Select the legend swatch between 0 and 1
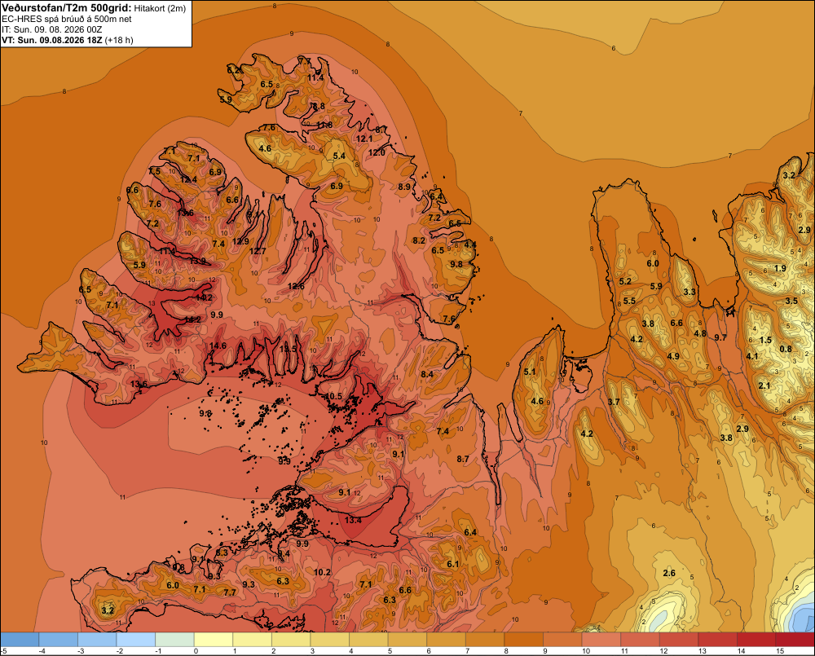815x656 pixels. click(x=213, y=639)
